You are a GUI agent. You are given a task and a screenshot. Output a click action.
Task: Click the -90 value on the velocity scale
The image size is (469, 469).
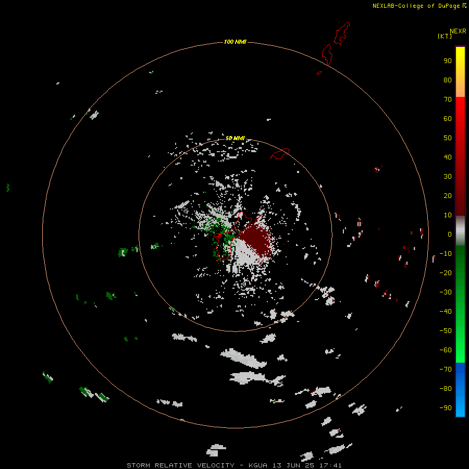446,408
